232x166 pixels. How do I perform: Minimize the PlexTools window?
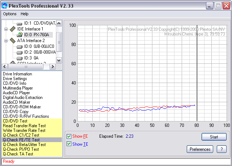tap(209, 6)
